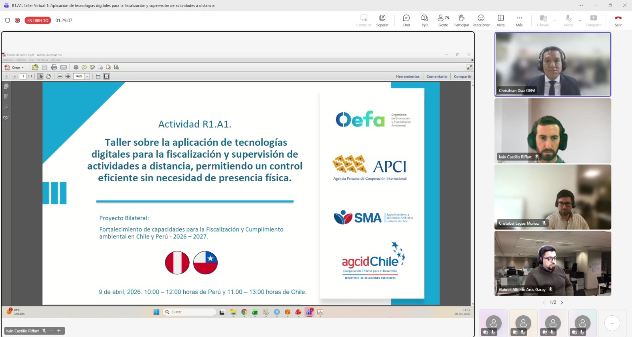Change layout using the Vista button
The image size is (632, 337).
[500, 20]
